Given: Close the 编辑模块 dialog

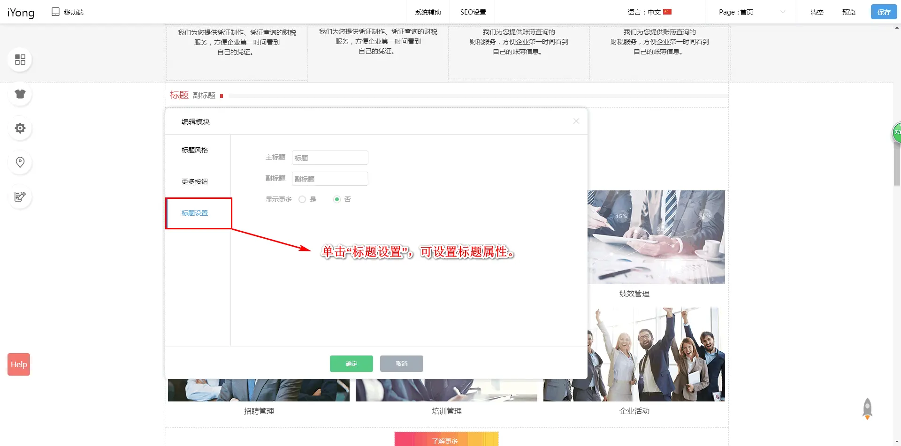Looking at the screenshot, I should (576, 121).
